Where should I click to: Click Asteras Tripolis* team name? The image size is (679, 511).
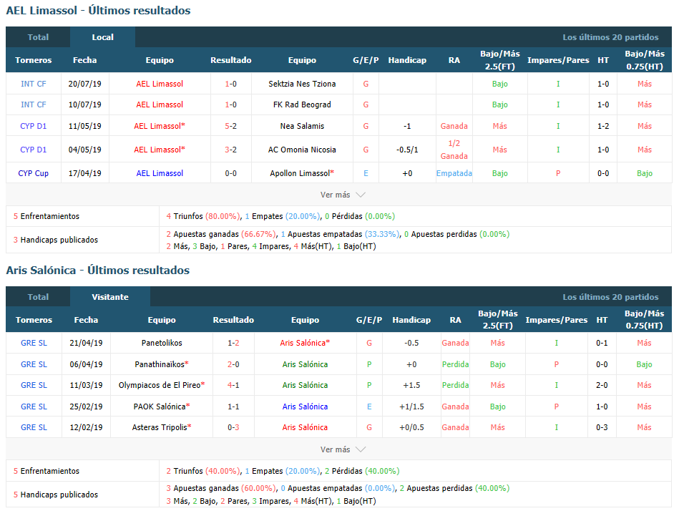point(162,427)
